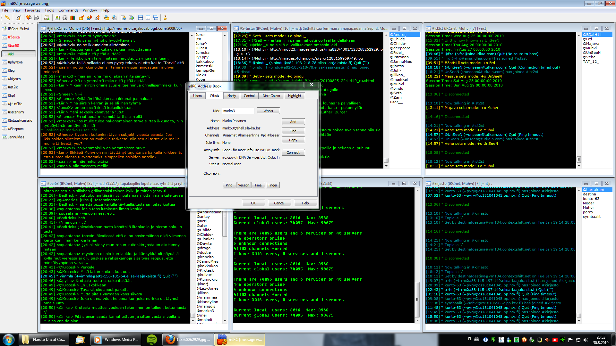The image size is (616, 346).
Task: Click the Cascade windows toolbar icon
Action: click(156, 18)
